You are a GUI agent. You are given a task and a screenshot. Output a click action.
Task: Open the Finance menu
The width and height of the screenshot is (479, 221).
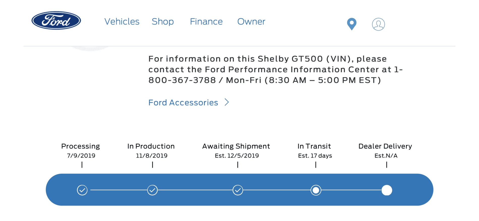pyautogui.click(x=206, y=22)
